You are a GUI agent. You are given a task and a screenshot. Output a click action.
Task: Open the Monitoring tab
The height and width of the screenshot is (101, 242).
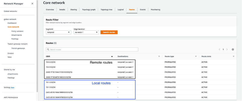pos(155,9)
